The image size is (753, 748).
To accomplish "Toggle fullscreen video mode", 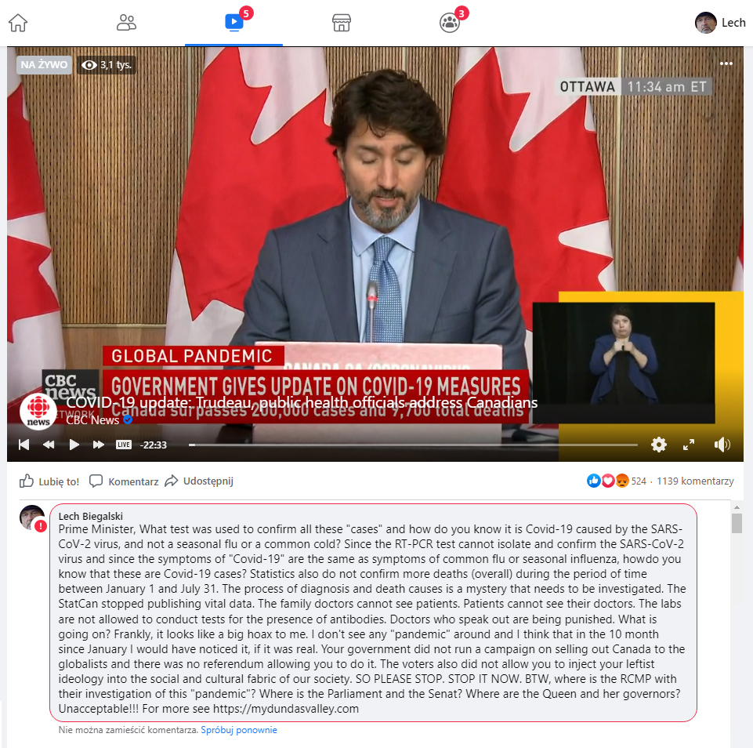I will [x=689, y=445].
